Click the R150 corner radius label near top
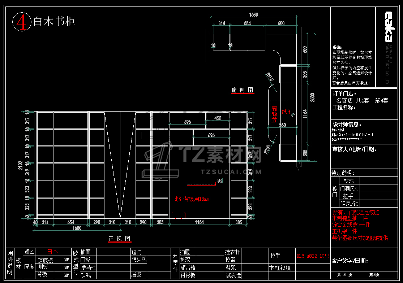 270,77
